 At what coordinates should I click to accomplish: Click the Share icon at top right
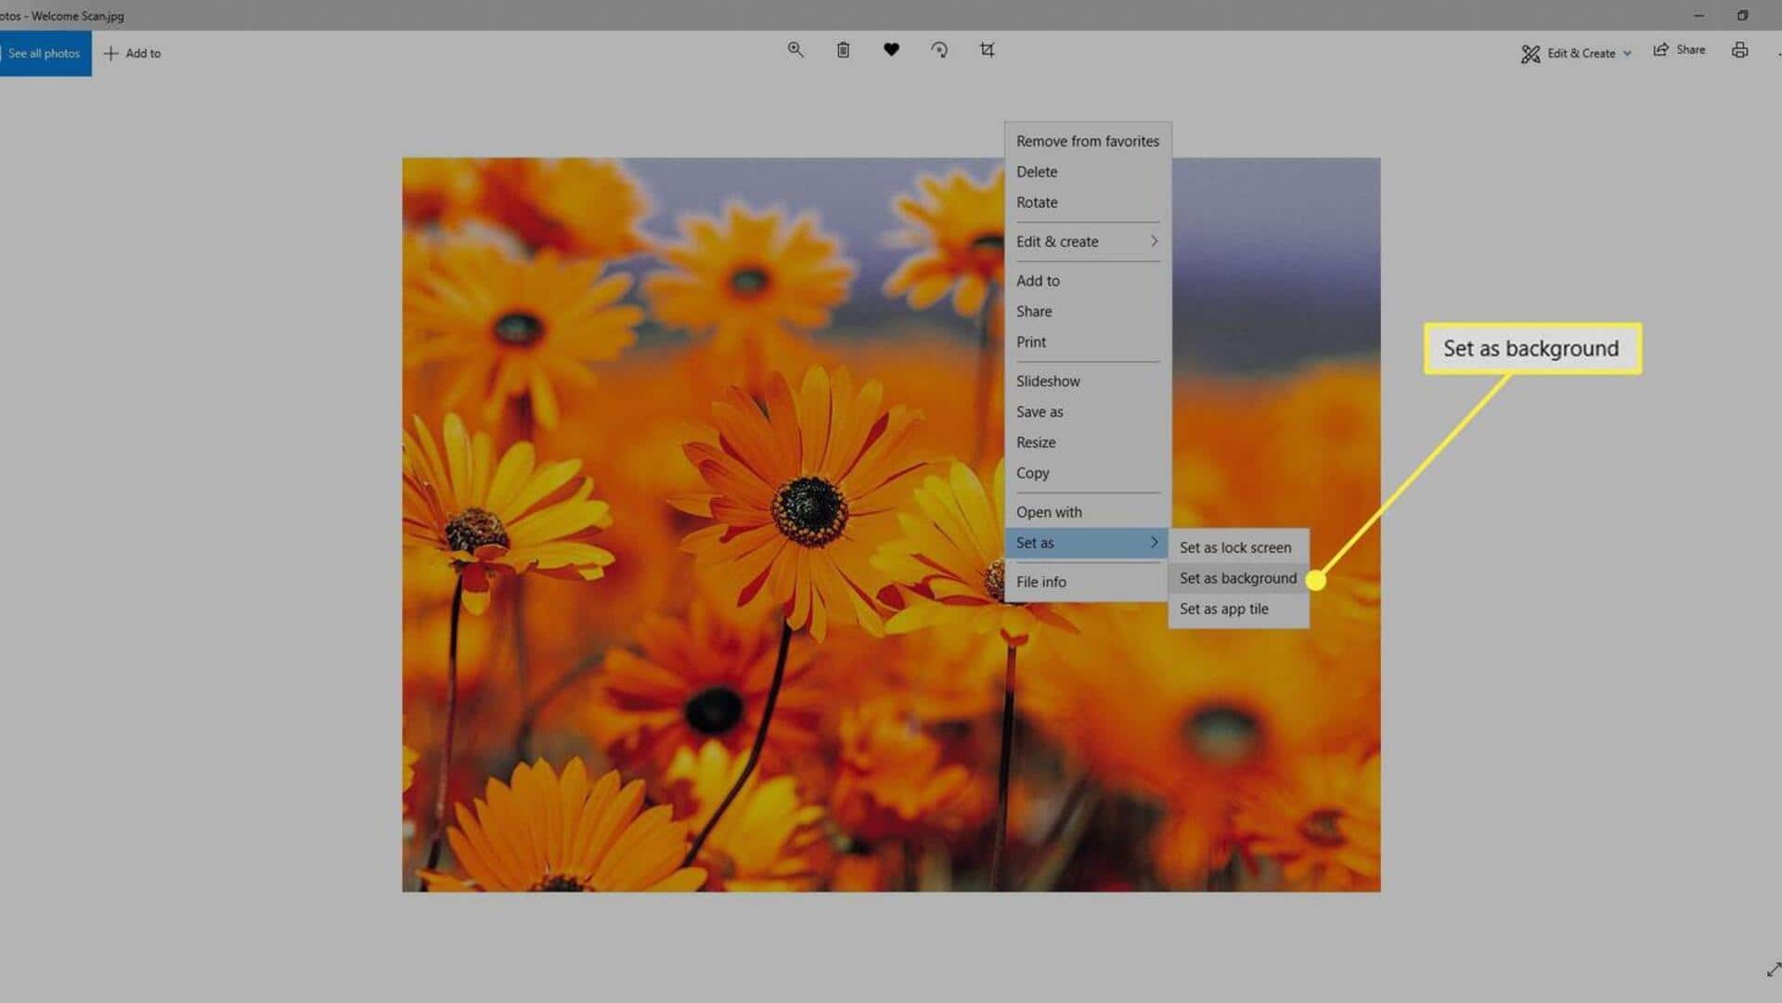pyautogui.click(x=1660, y=49)
